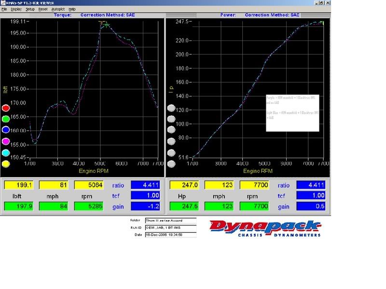
Task: Click 'Engine RPM' axis label under Torque graph
Action: [94, 171]
